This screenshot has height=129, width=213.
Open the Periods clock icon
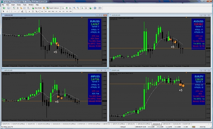tap(95, 8)
